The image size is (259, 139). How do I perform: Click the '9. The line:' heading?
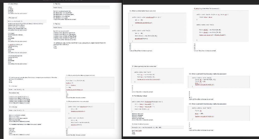[x=57, y=24]
